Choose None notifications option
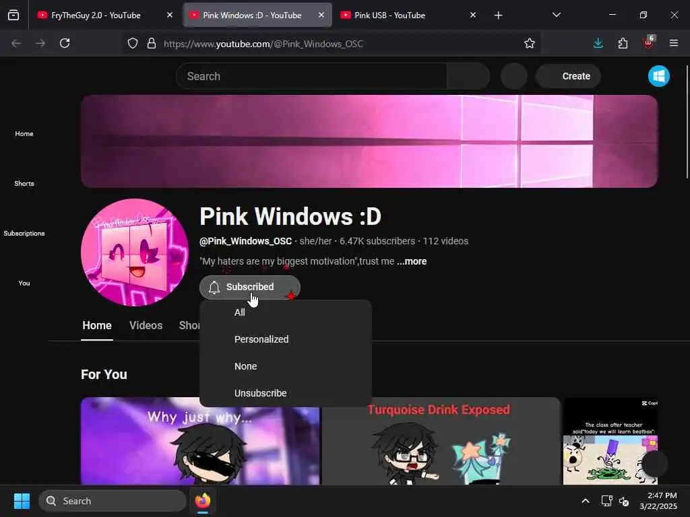This screenshot has height=517, width=690. coord(286,366)
